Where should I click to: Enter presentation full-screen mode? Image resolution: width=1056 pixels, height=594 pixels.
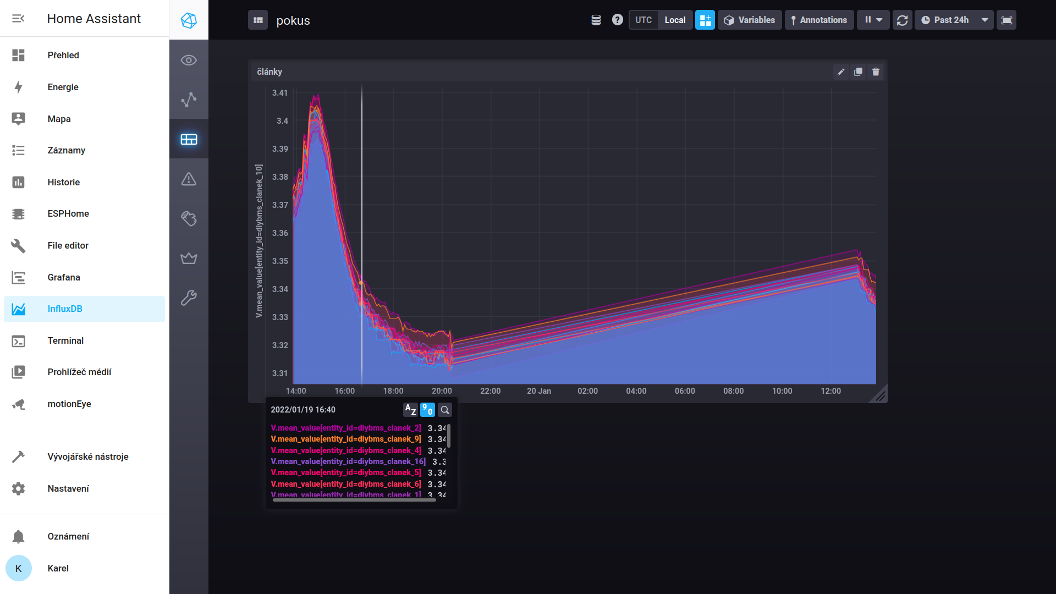1007,20
